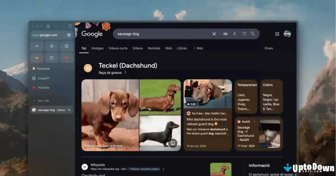
Task: Click the voice search microphone icon
Action: coord(235,34)
